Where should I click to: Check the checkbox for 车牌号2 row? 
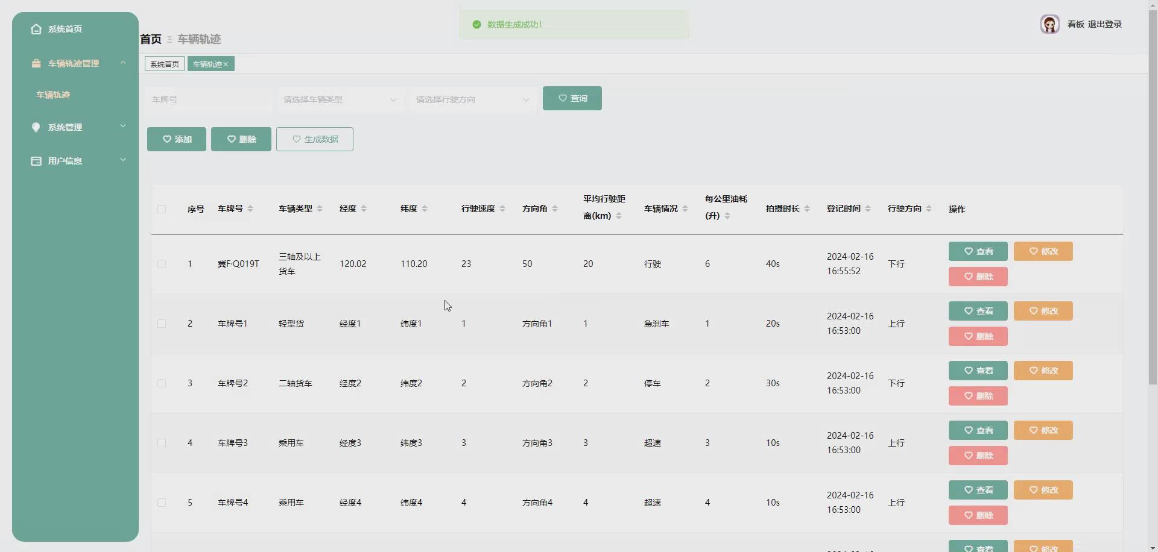[162, 383]
